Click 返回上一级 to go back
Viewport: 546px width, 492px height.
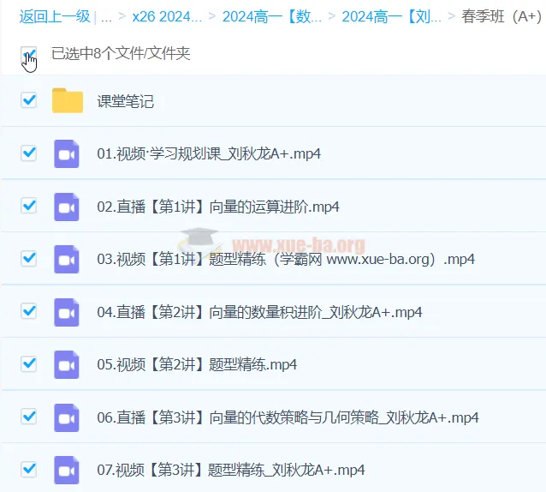coord(54,15)
